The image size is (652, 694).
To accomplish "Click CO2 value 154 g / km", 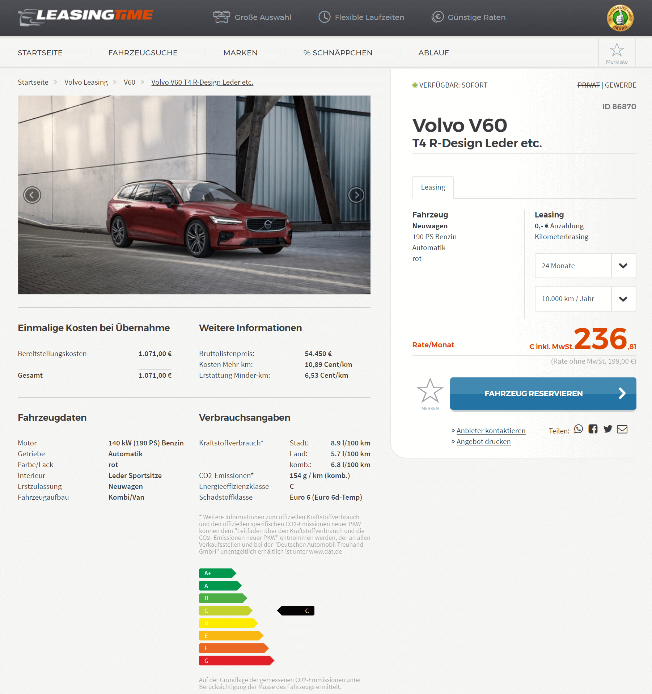I will point(320,475).
